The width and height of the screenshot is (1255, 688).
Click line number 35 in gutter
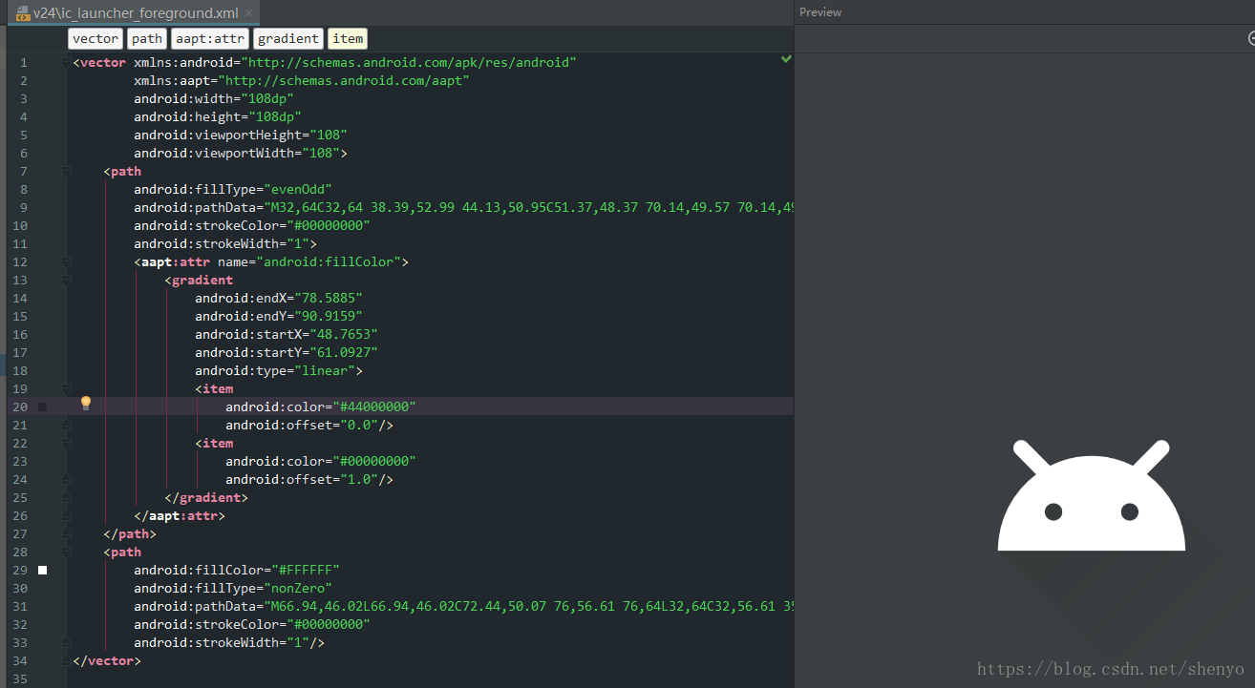(21, 678)
